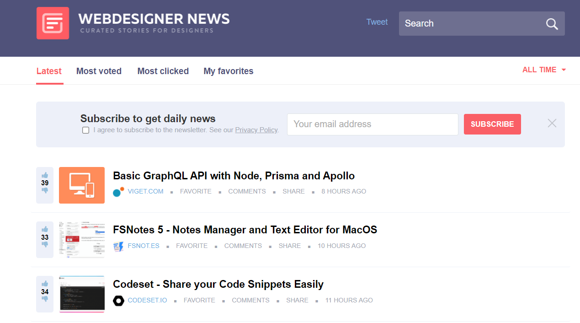Downvote the Basic GraphQL API story
580x323 pixels.
point(45,190)
